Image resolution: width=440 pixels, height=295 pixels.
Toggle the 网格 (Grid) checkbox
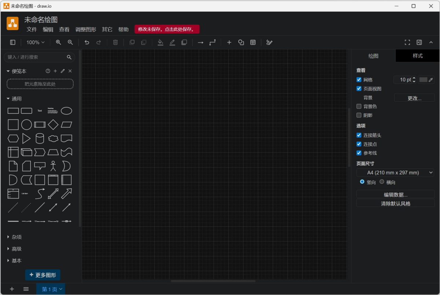coord(359,80)
